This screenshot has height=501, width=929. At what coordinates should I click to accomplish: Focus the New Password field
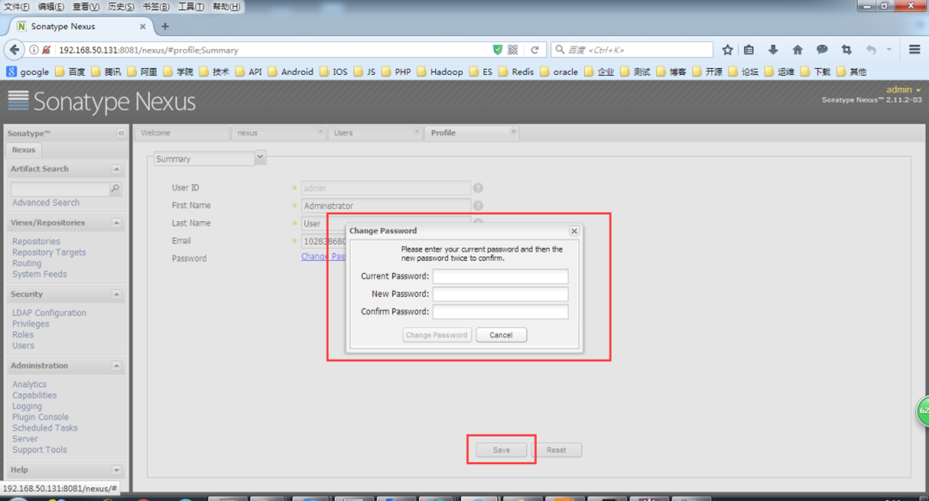tap(500, 294)
